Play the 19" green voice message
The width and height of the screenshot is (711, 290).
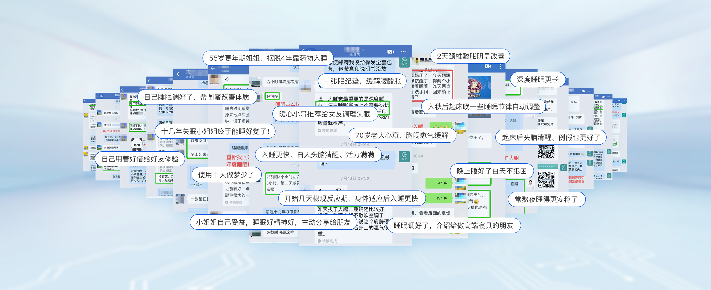coord(439,198)
